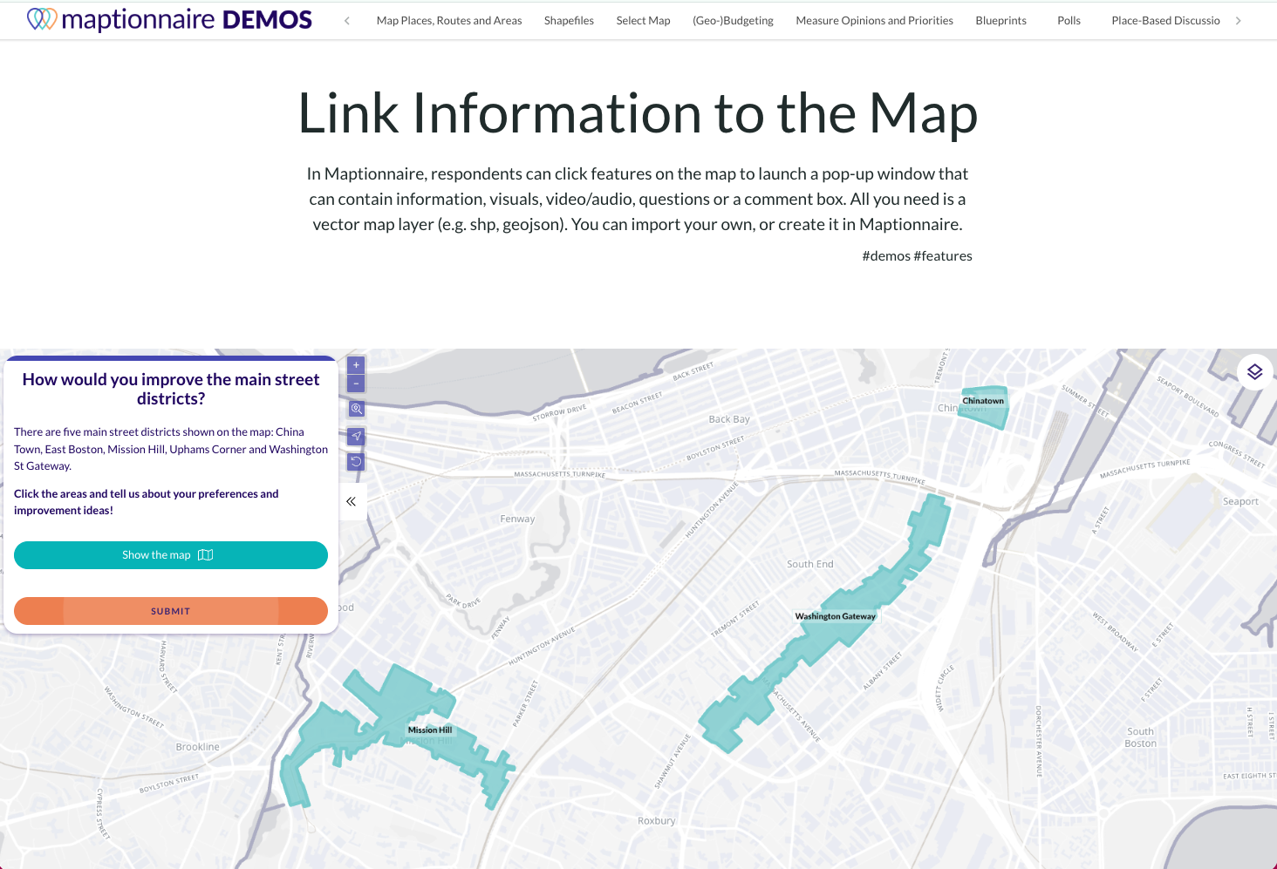Click the Roxbury map label
Viewport: 1277px width, 869px height.
pyautogui.click(x=656, y=821)
